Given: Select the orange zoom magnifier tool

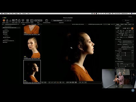Looking at the screenshot, I should point(58,82).
